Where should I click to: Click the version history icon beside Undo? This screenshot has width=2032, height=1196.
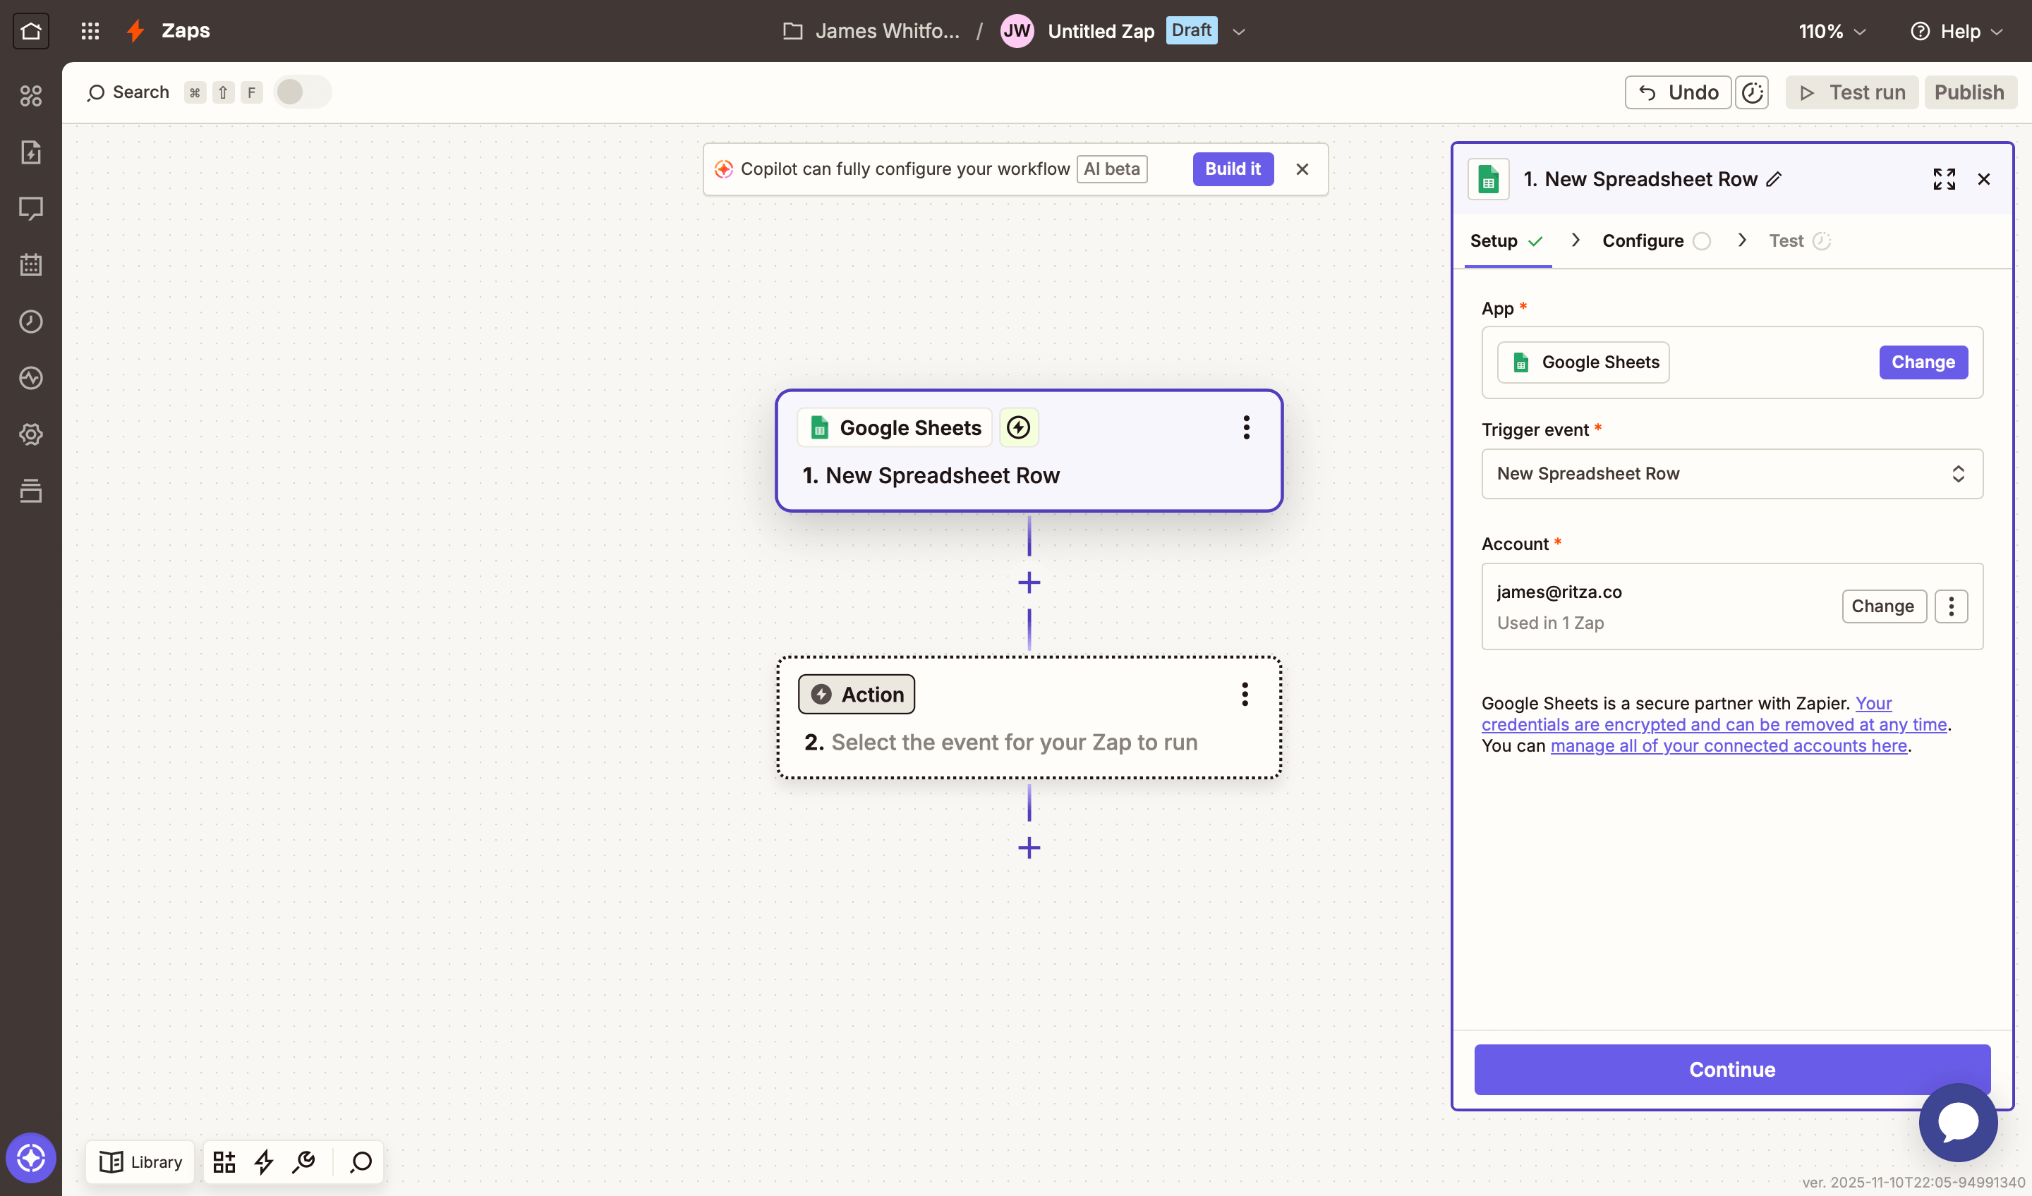[1751, 92]
